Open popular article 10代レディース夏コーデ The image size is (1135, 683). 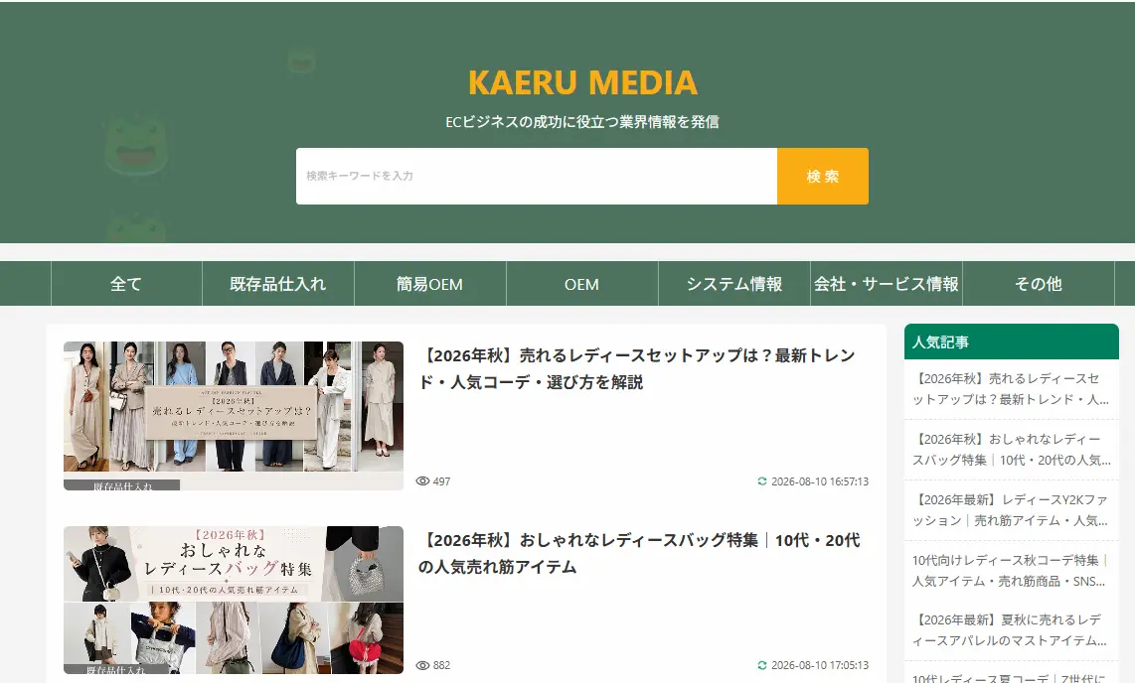[1011, 676]
